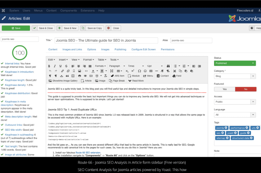Set Featured to No
Image resolution: width=261 pixels, height=173 pixels.
click(x=246, y=89)
